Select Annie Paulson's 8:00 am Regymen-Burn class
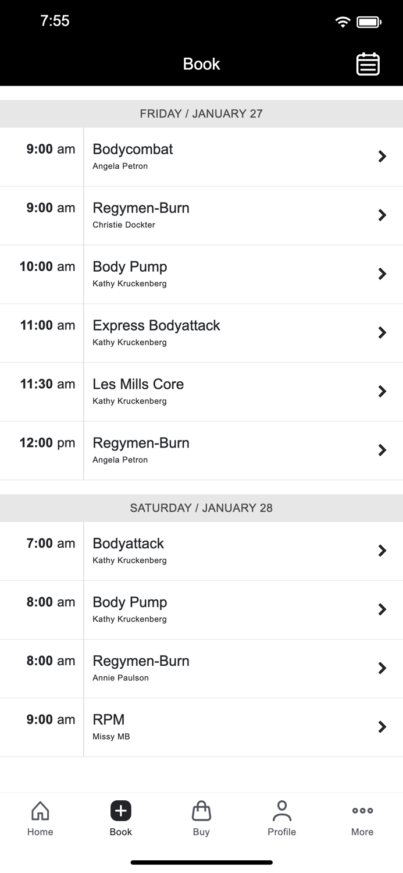Image resolution: width=403 pixels, height=873 pixels. tap(201, 668)
